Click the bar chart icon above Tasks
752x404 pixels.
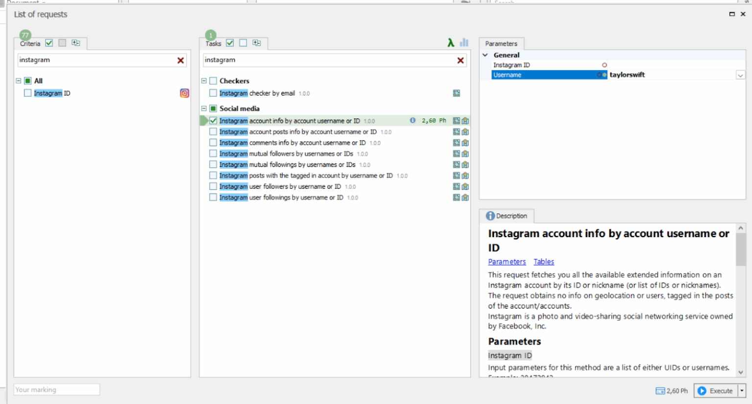464,43
